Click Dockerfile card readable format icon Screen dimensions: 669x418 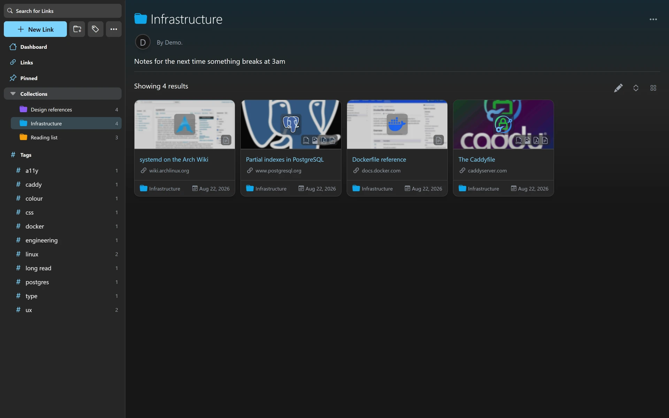[438, 140]
